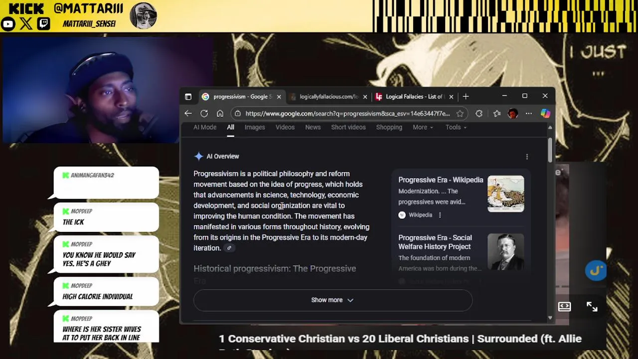Image resolution: width=638 pixels, height=359 pixels.
Task: Open the browser settings ellipsis menu
Action: (x=529, y=114)
